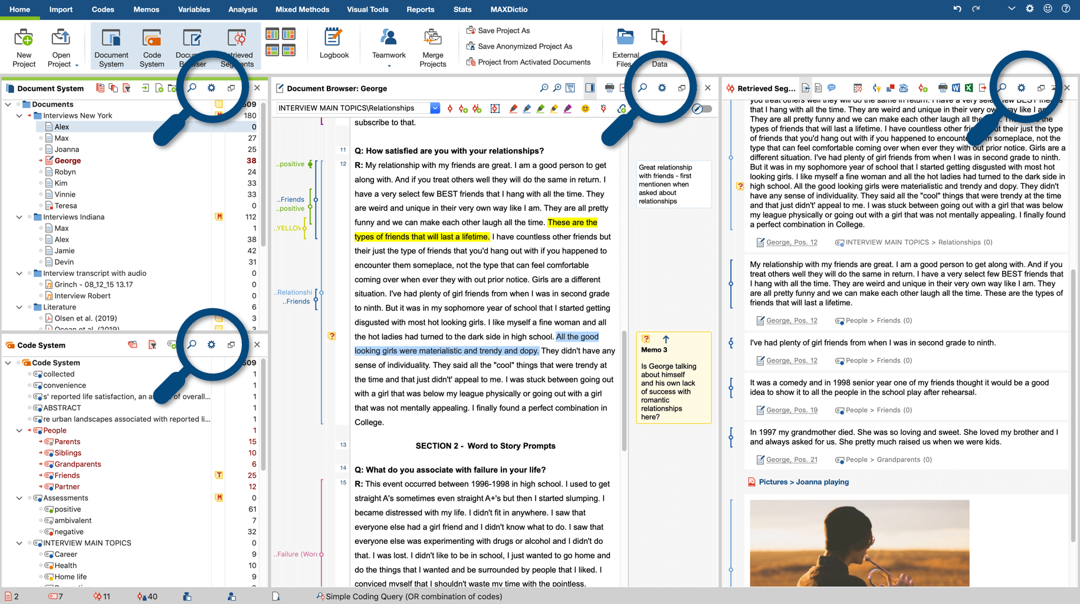Image resolution: width=1080 pixels, height=604 pixels.
Task: Open Document System settings gear
Action: [211, 88]
